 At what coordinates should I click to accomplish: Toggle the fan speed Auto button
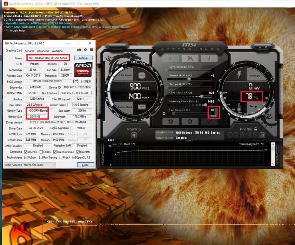coord(214,115)
